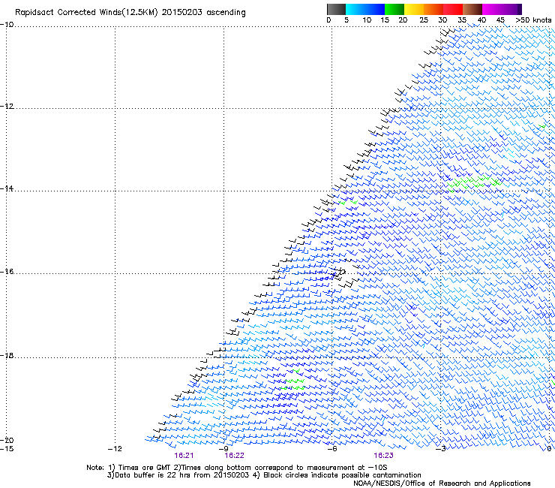Select the brown 35–40 knots legend segment
This screenshot has height=488, width=555.
[x=472, y=9]
